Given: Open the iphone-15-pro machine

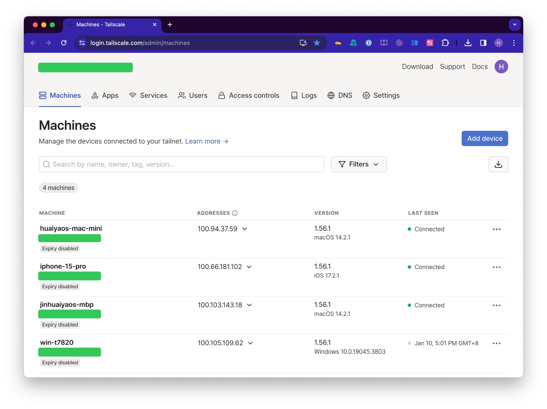Looking at the screenshot, I should coord(63,266).
